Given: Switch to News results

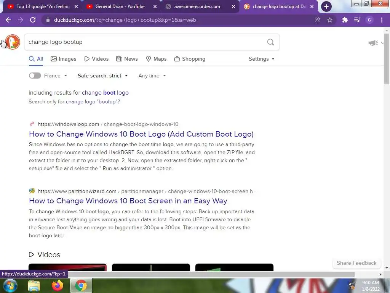Looking at the screenshot, I should point(127,59).
